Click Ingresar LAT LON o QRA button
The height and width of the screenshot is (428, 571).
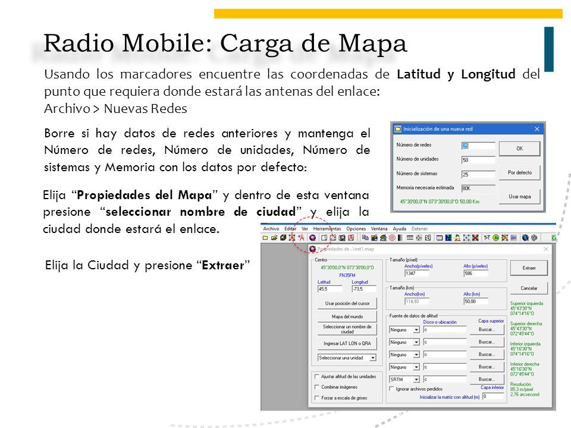pos(347,343)
